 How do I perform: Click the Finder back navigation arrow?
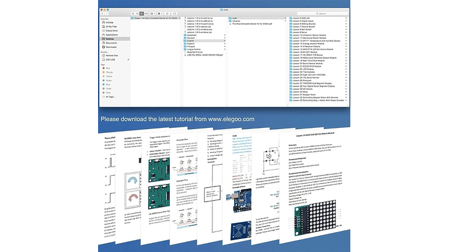(x=104, y=12)
